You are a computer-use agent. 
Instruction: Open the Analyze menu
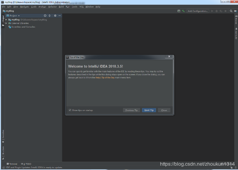42,7
